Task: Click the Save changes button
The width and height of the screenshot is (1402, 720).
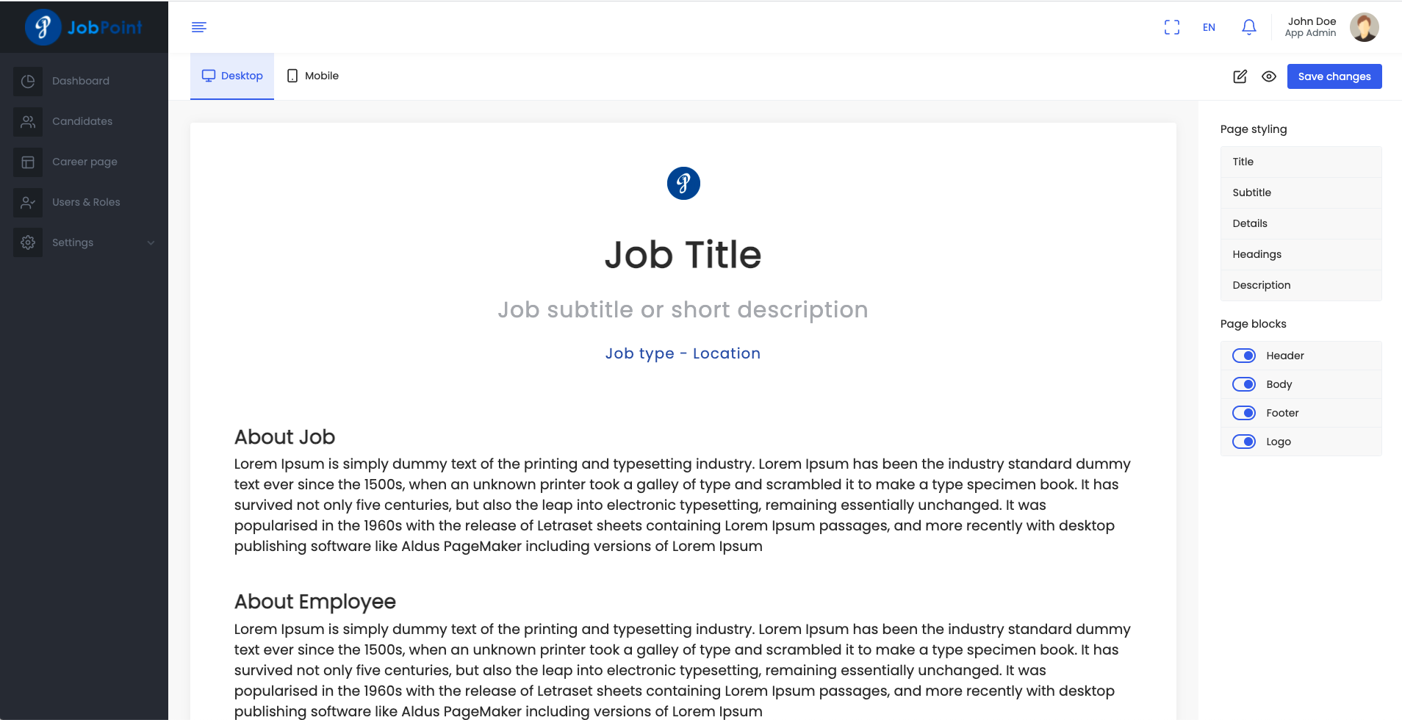Action: pyautogui.click(x=1334, y=76)
